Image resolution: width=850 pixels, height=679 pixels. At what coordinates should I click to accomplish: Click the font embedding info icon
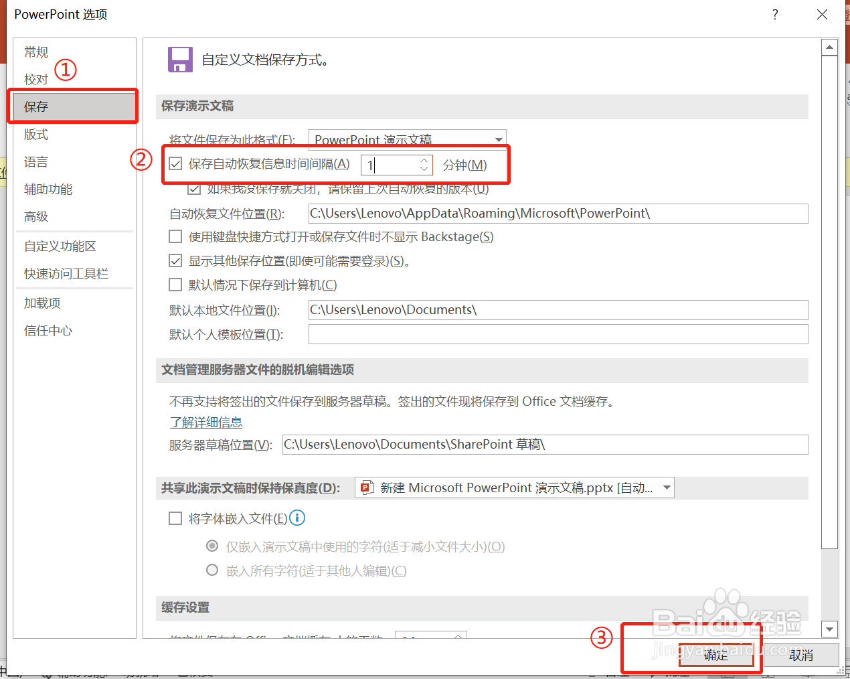297,518
